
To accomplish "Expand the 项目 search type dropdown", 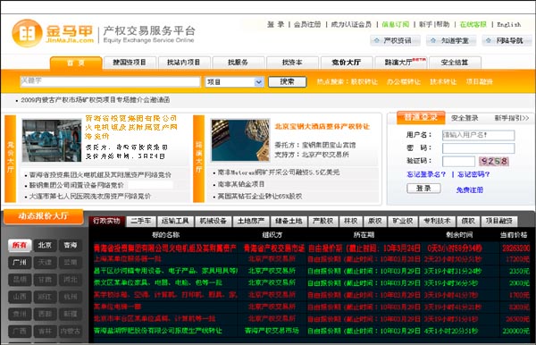I will [x=234, y=81].
